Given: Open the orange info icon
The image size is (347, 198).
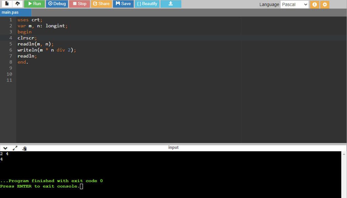Looking at the screenshot, I should point(314,4).
